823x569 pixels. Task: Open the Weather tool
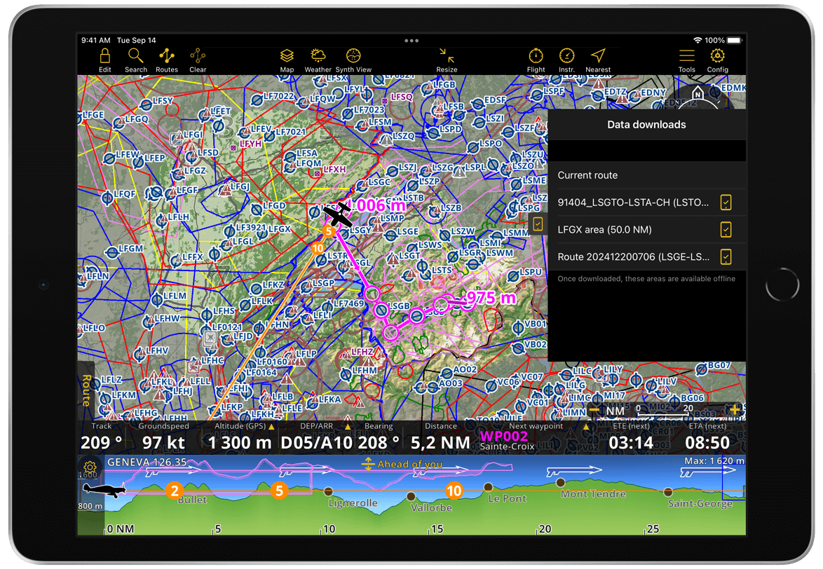tap(318, 60)
